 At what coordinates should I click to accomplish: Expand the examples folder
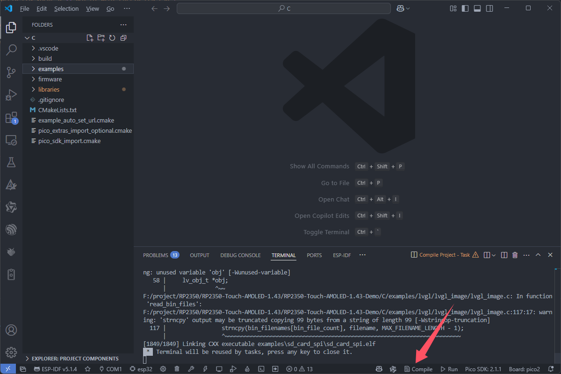click(50, 69)
